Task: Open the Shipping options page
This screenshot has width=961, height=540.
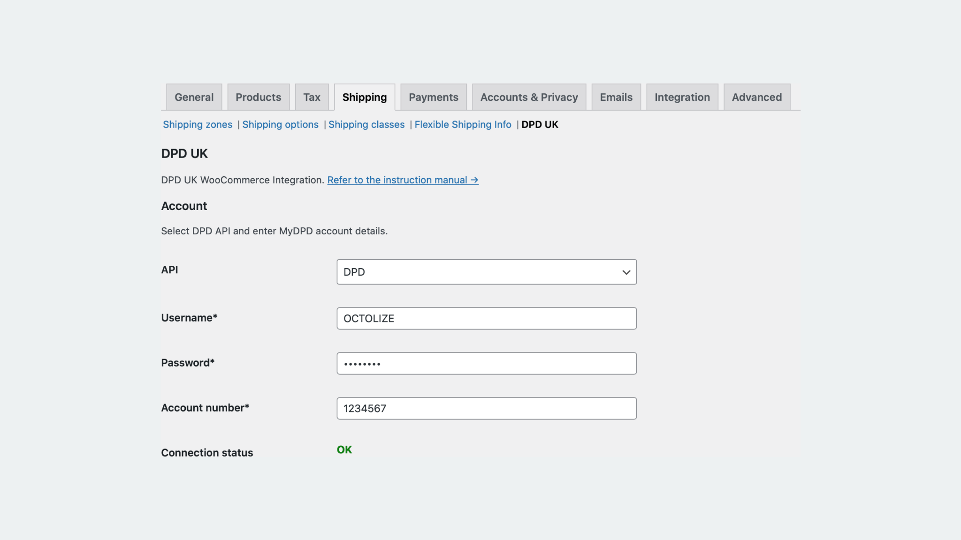Action: (281, 125)
